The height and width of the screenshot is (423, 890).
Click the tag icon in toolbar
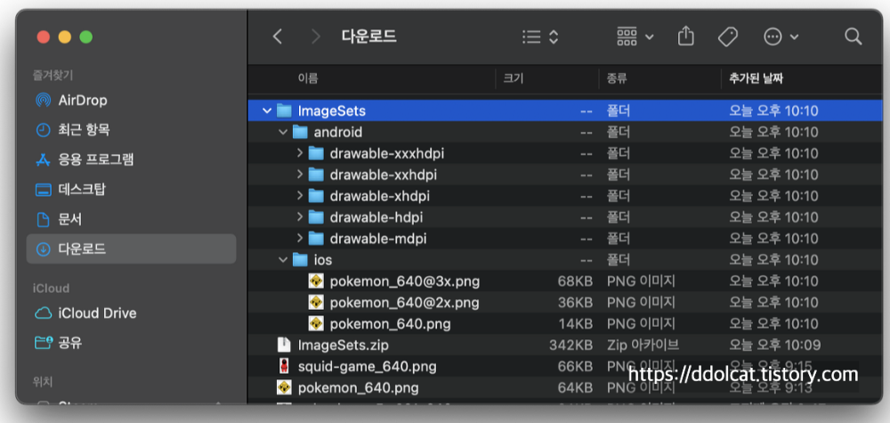(728, 37)
